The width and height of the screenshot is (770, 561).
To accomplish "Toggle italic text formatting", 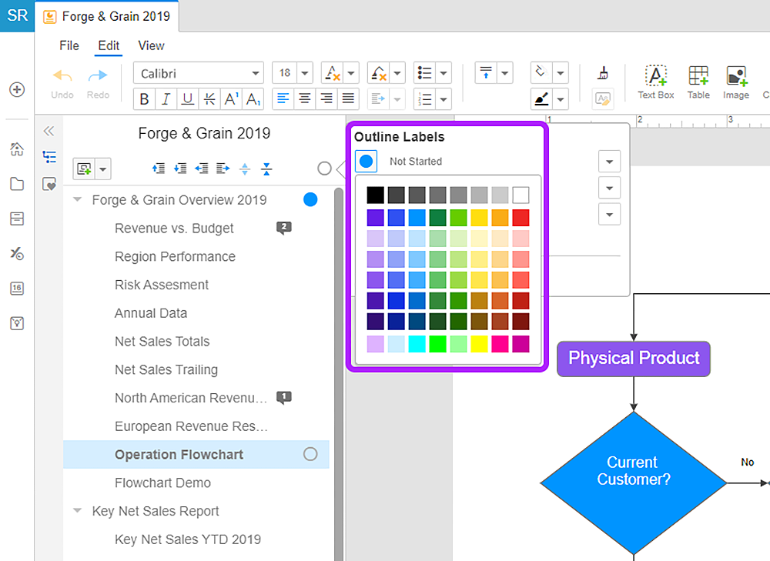I will tap(165, 99).
